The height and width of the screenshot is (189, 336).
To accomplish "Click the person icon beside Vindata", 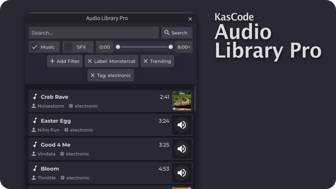I will click(x=34, y=154).
